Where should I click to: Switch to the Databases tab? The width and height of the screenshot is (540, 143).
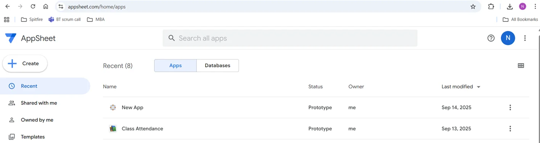tap(218, 65)
